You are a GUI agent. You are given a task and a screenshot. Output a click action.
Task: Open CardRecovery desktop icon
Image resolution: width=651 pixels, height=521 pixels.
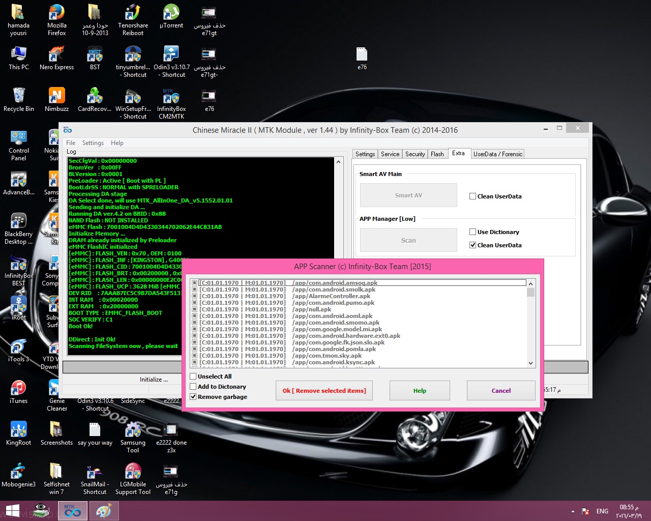click(x=95, y=100)
